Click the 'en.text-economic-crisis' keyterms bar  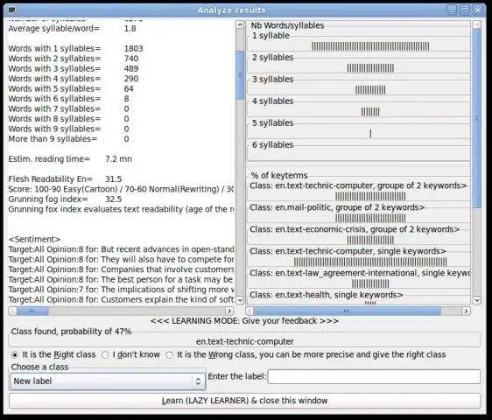pyautogui.click(x=370, y=240)
